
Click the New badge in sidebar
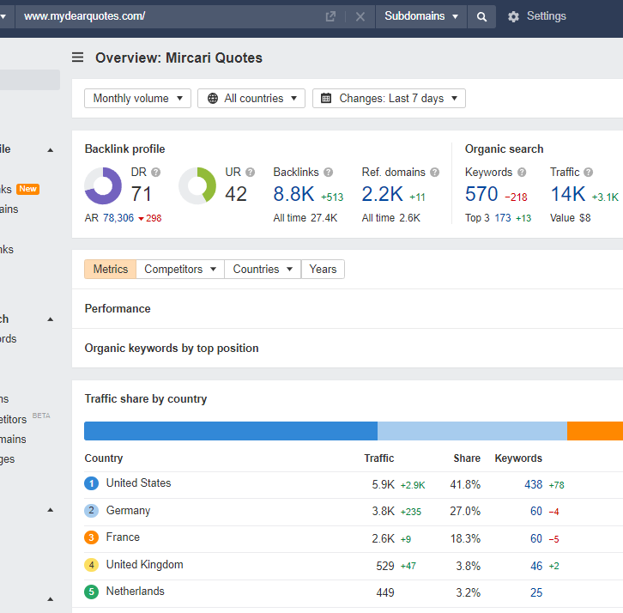27,189
